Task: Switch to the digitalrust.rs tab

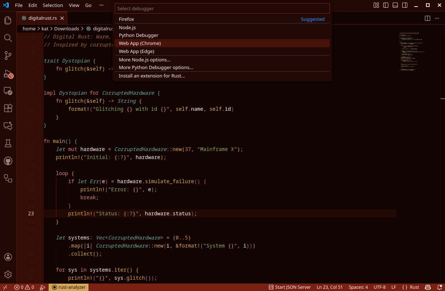Action: tap(41, 18)
